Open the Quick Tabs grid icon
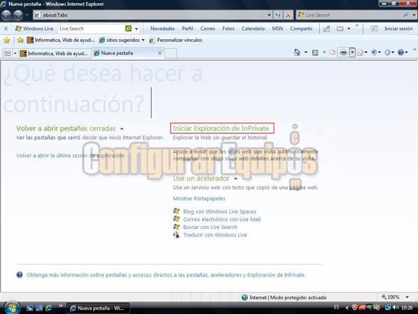The height and width of the screenshot is (314, 418). pyautogui.click(x=8, y=54)
